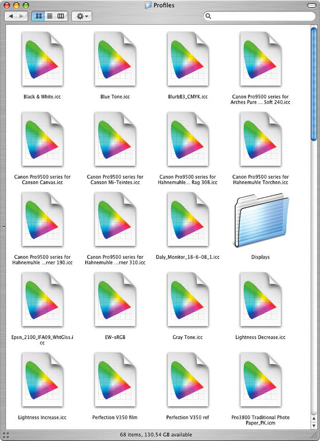Screen dimensions: 320x441
Task: Click the 'Gray Tone.icc' file name
Action: tap(188, 337)
